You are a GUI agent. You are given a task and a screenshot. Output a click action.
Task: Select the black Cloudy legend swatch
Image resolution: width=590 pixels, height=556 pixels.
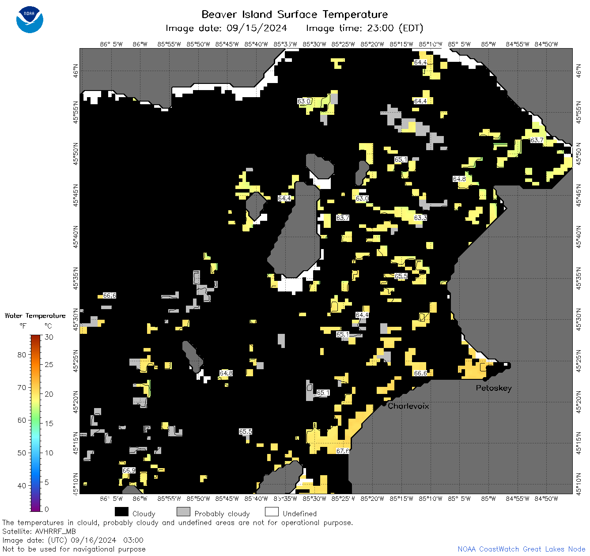coord(121,512)
